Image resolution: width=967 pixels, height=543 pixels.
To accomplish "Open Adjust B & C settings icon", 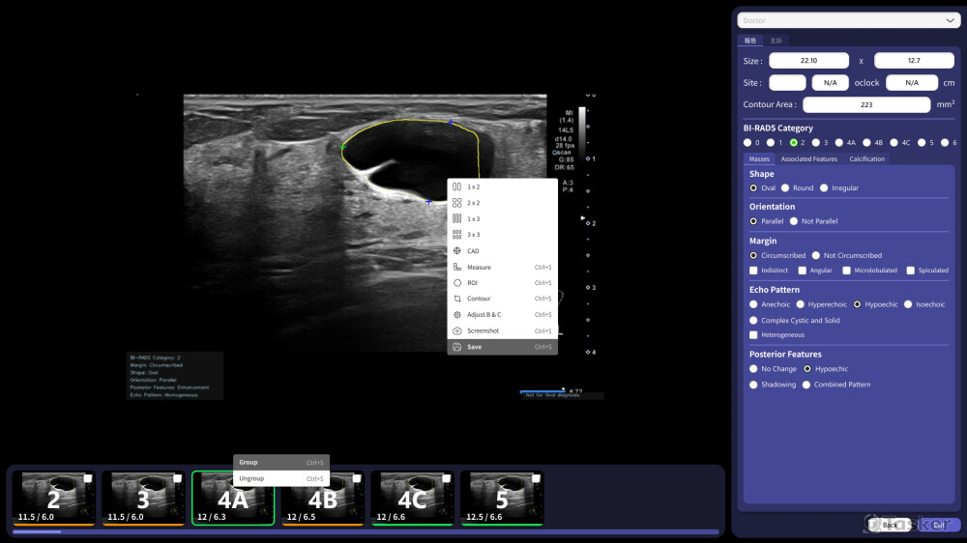I will pyautogui.click(x=456, y=315).
